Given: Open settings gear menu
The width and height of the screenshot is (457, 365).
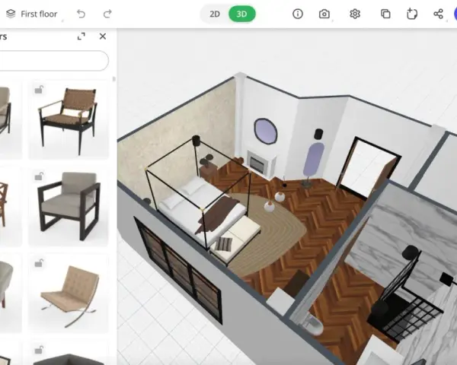Looking at the screenshot, I should [x=355, y=14].
